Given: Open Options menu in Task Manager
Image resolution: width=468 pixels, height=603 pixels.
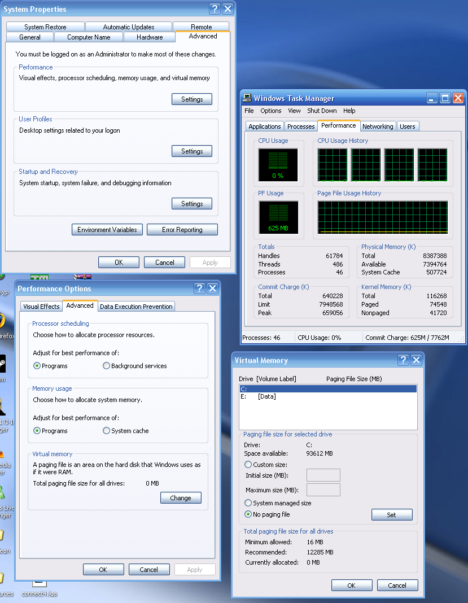Looking at the screenshot, I should [271, 111].
